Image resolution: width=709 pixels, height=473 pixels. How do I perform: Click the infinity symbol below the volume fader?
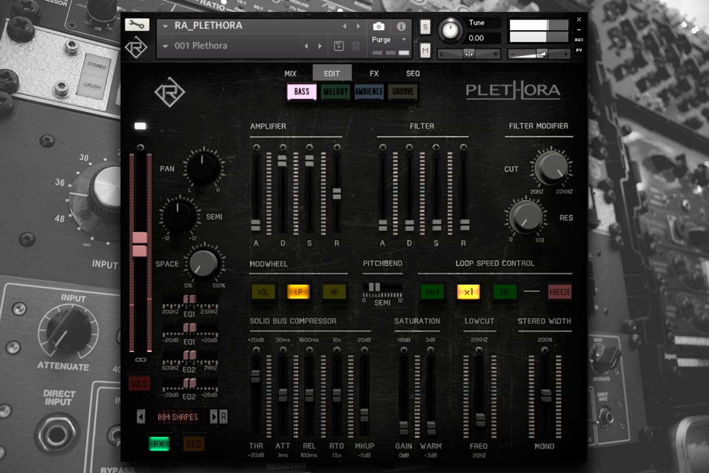coord(139,359)
